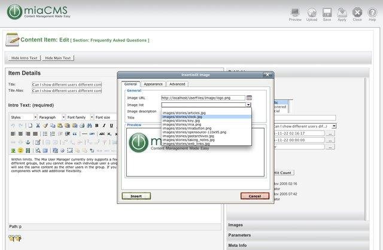Click the right panel vertical scrollbar
Image resolution: width=383 pixels, height=250 pixels.
(366, 149)
